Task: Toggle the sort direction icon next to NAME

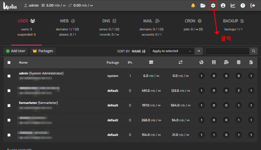Action: click(x=144, y=51)
